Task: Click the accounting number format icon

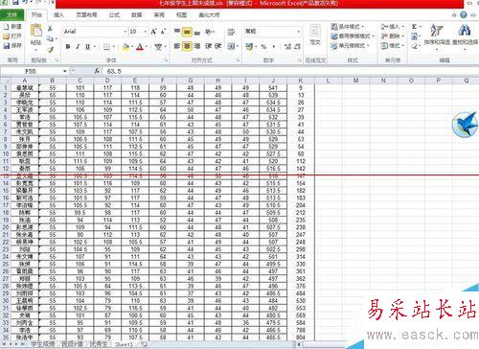Action: (x=249, y=47)
